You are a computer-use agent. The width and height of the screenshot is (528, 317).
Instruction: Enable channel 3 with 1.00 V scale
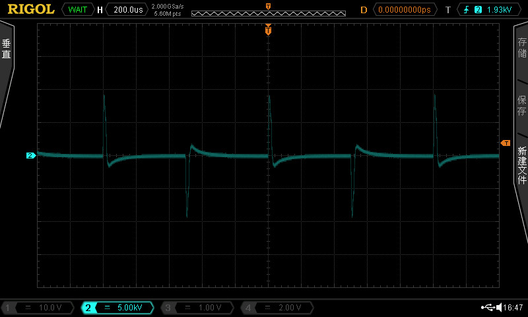tap(197, 308)
